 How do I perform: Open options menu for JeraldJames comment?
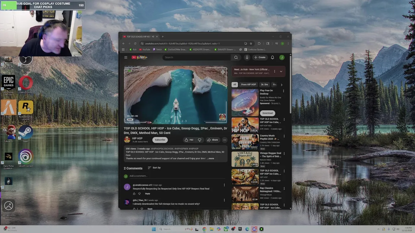pos(224,185)
